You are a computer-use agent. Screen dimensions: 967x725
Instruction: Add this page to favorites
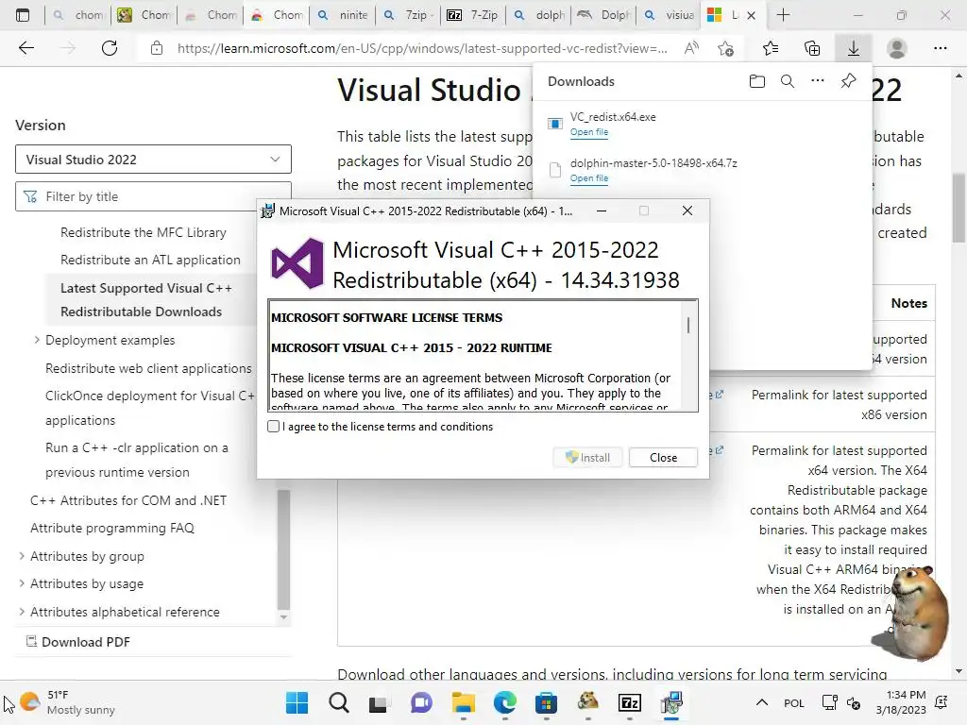tap(726, 48)
